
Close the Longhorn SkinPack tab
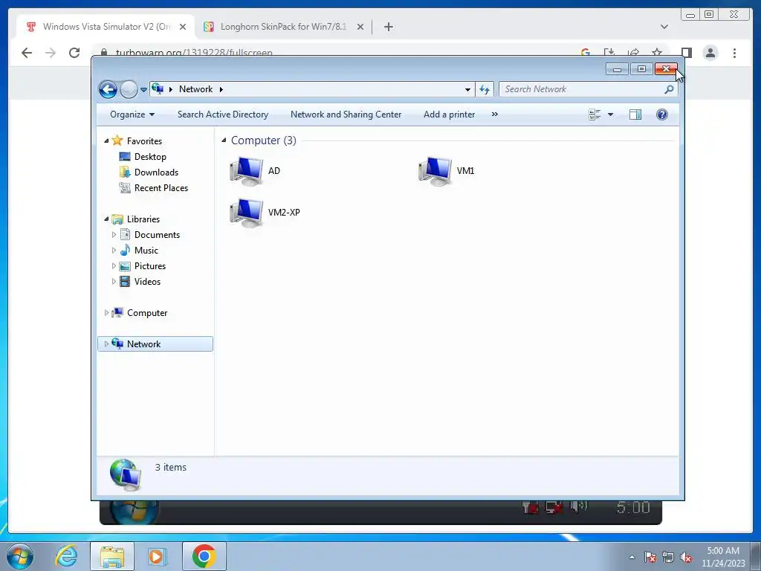pyautogui.click(x=360, y=27)
